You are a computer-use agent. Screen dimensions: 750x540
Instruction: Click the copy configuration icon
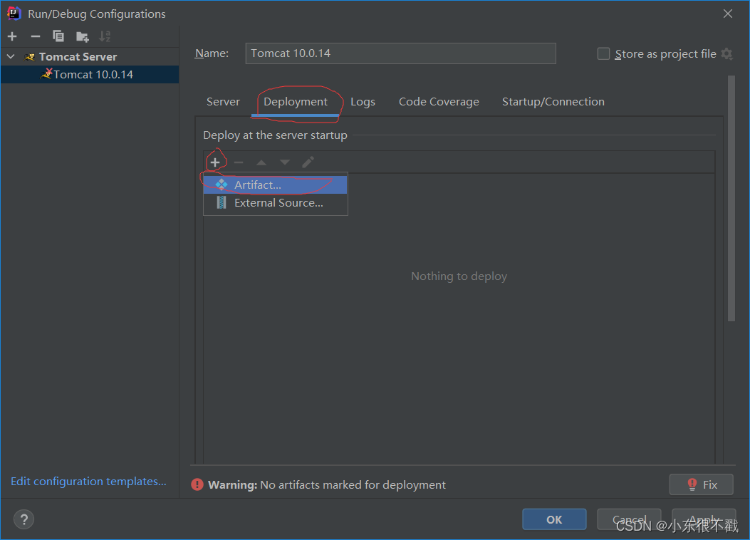point(58,36)
